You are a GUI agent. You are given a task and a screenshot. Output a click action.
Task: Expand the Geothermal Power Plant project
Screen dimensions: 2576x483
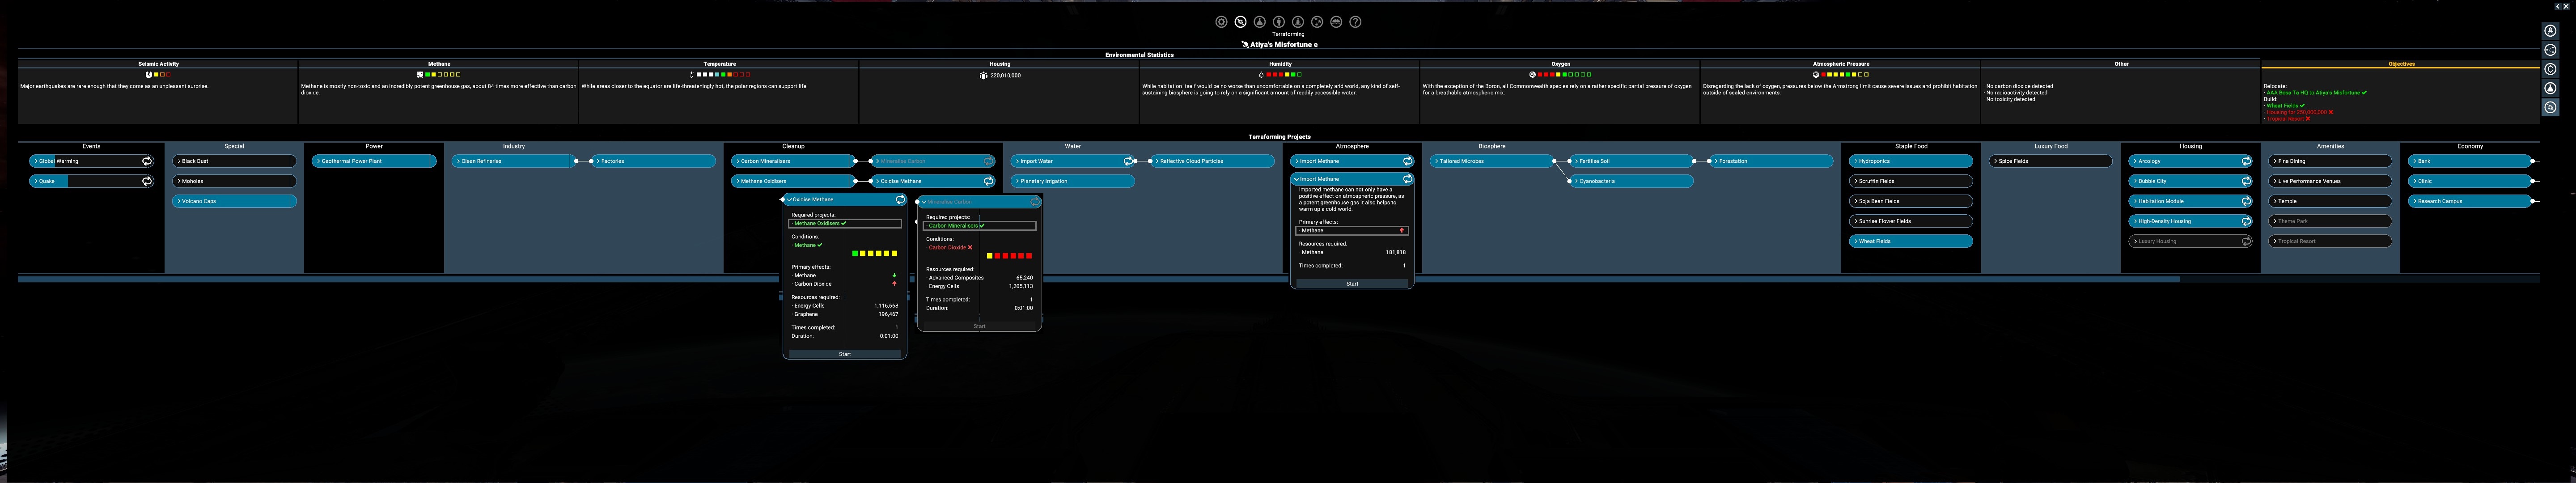(x=374, y=161)
